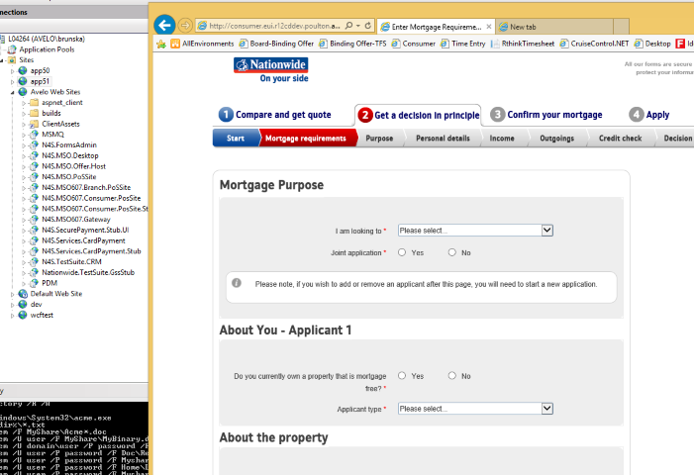Click the Personal details step tab

click(443, 139)
